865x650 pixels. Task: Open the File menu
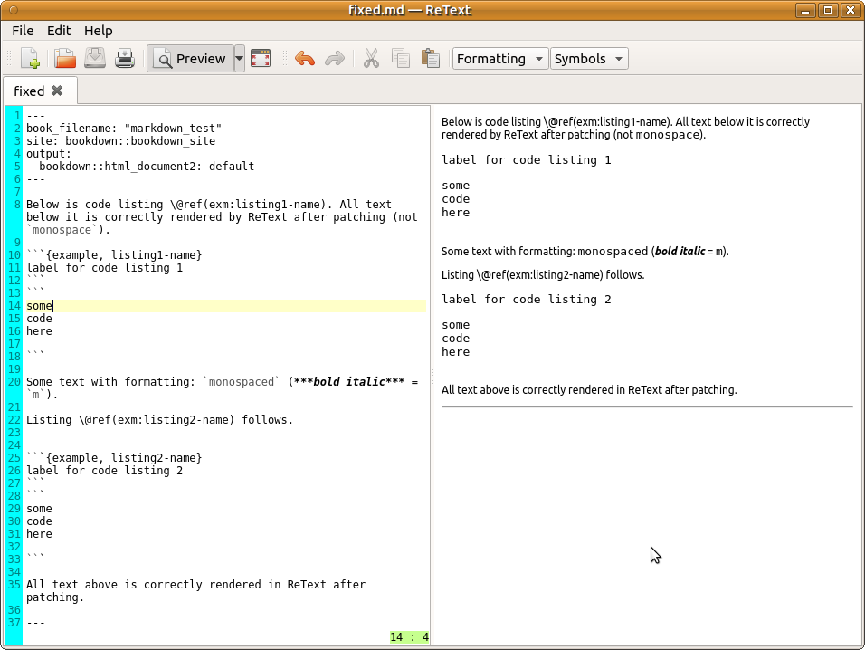(22, 30)
